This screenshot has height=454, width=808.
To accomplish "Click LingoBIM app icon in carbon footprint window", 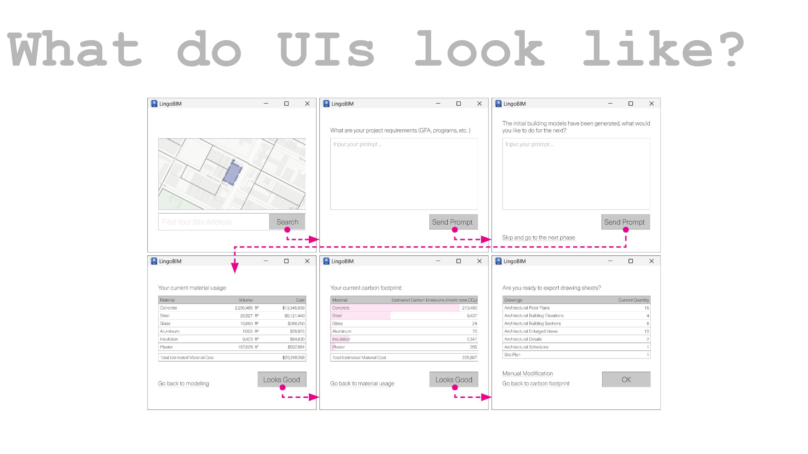I will (x=326, y=261).
